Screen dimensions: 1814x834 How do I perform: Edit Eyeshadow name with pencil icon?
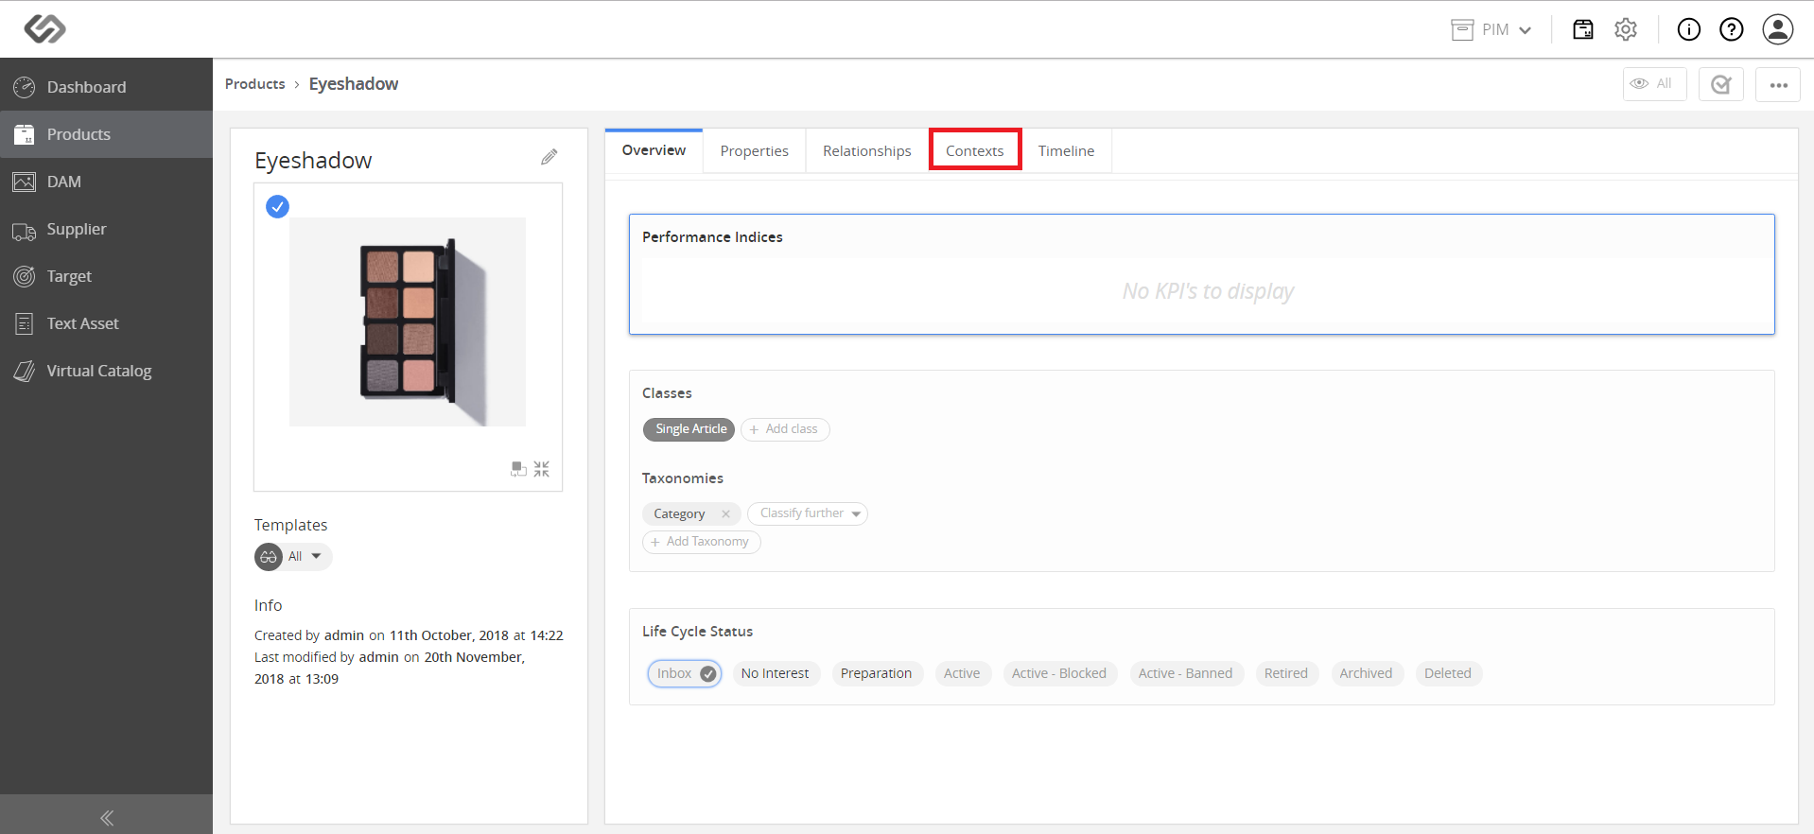point(549,157)
